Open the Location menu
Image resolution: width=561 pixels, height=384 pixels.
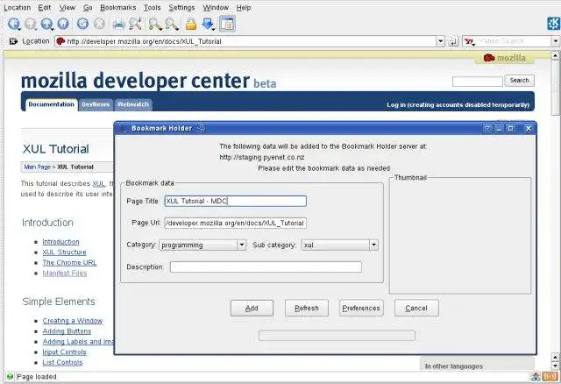(x=18, y=8)
